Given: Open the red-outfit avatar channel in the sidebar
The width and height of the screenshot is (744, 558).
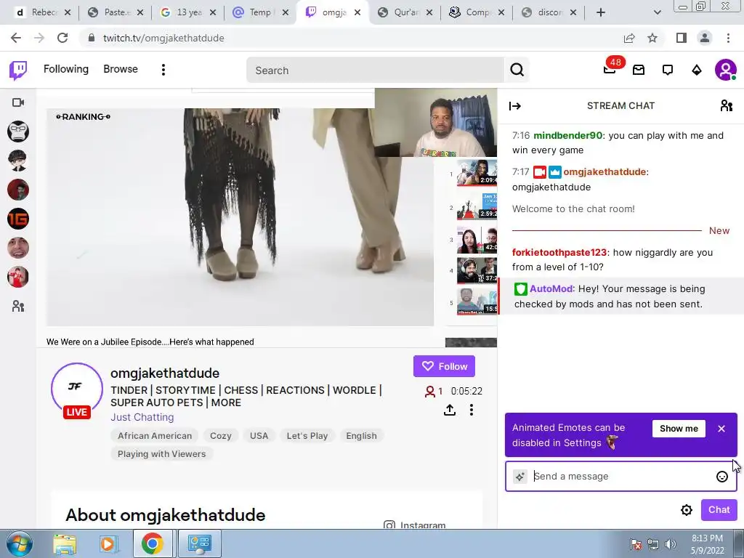Looking at the screenshot, I should click(18, 277).
